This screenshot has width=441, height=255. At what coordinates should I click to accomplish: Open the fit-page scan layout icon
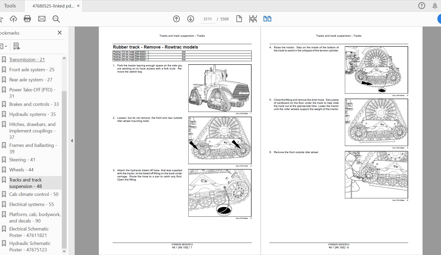pyautogui.click(x=253, y=19)
